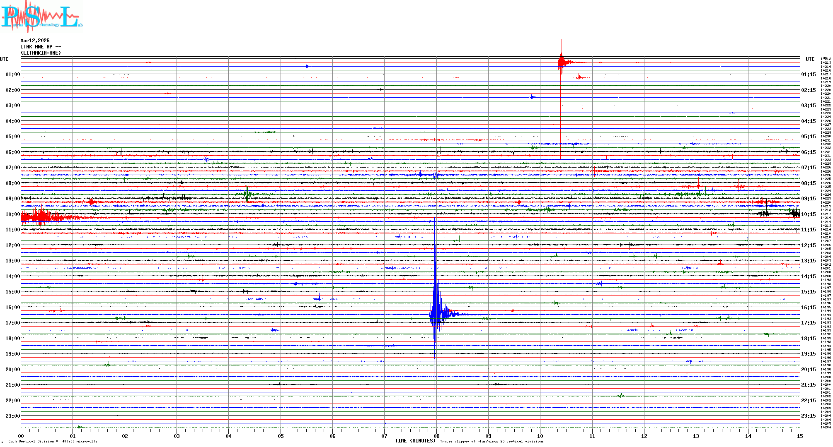Click the Each Vertical Division microvolts footer text
This screenshot has width=833, height=447.
pos(53,441)
